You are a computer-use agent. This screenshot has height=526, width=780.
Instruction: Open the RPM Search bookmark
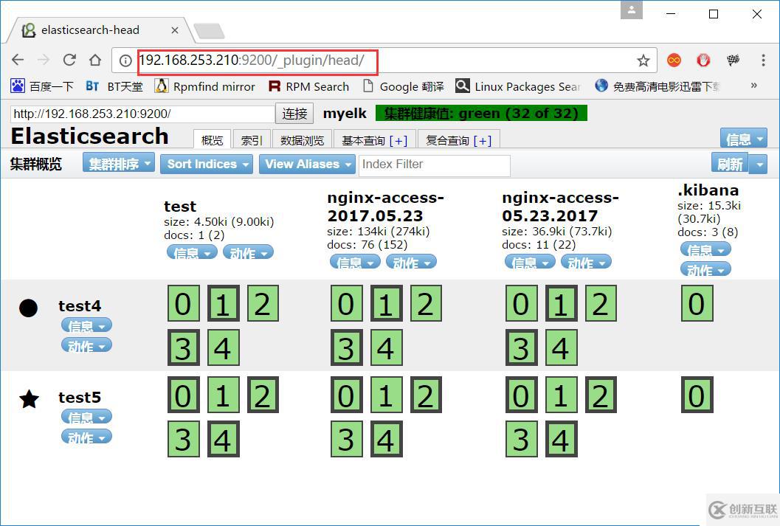point(308,86)
